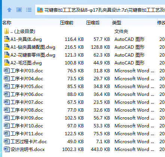Click file name 工序卡片03.doc
This screenshot has width=165, height=157.
point(27,71)
